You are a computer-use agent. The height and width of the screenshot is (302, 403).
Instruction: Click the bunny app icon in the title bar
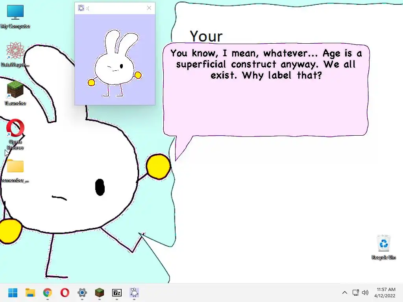[81, 8]
